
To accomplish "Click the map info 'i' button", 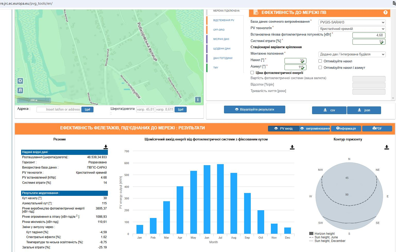I will tap(198, 99).
